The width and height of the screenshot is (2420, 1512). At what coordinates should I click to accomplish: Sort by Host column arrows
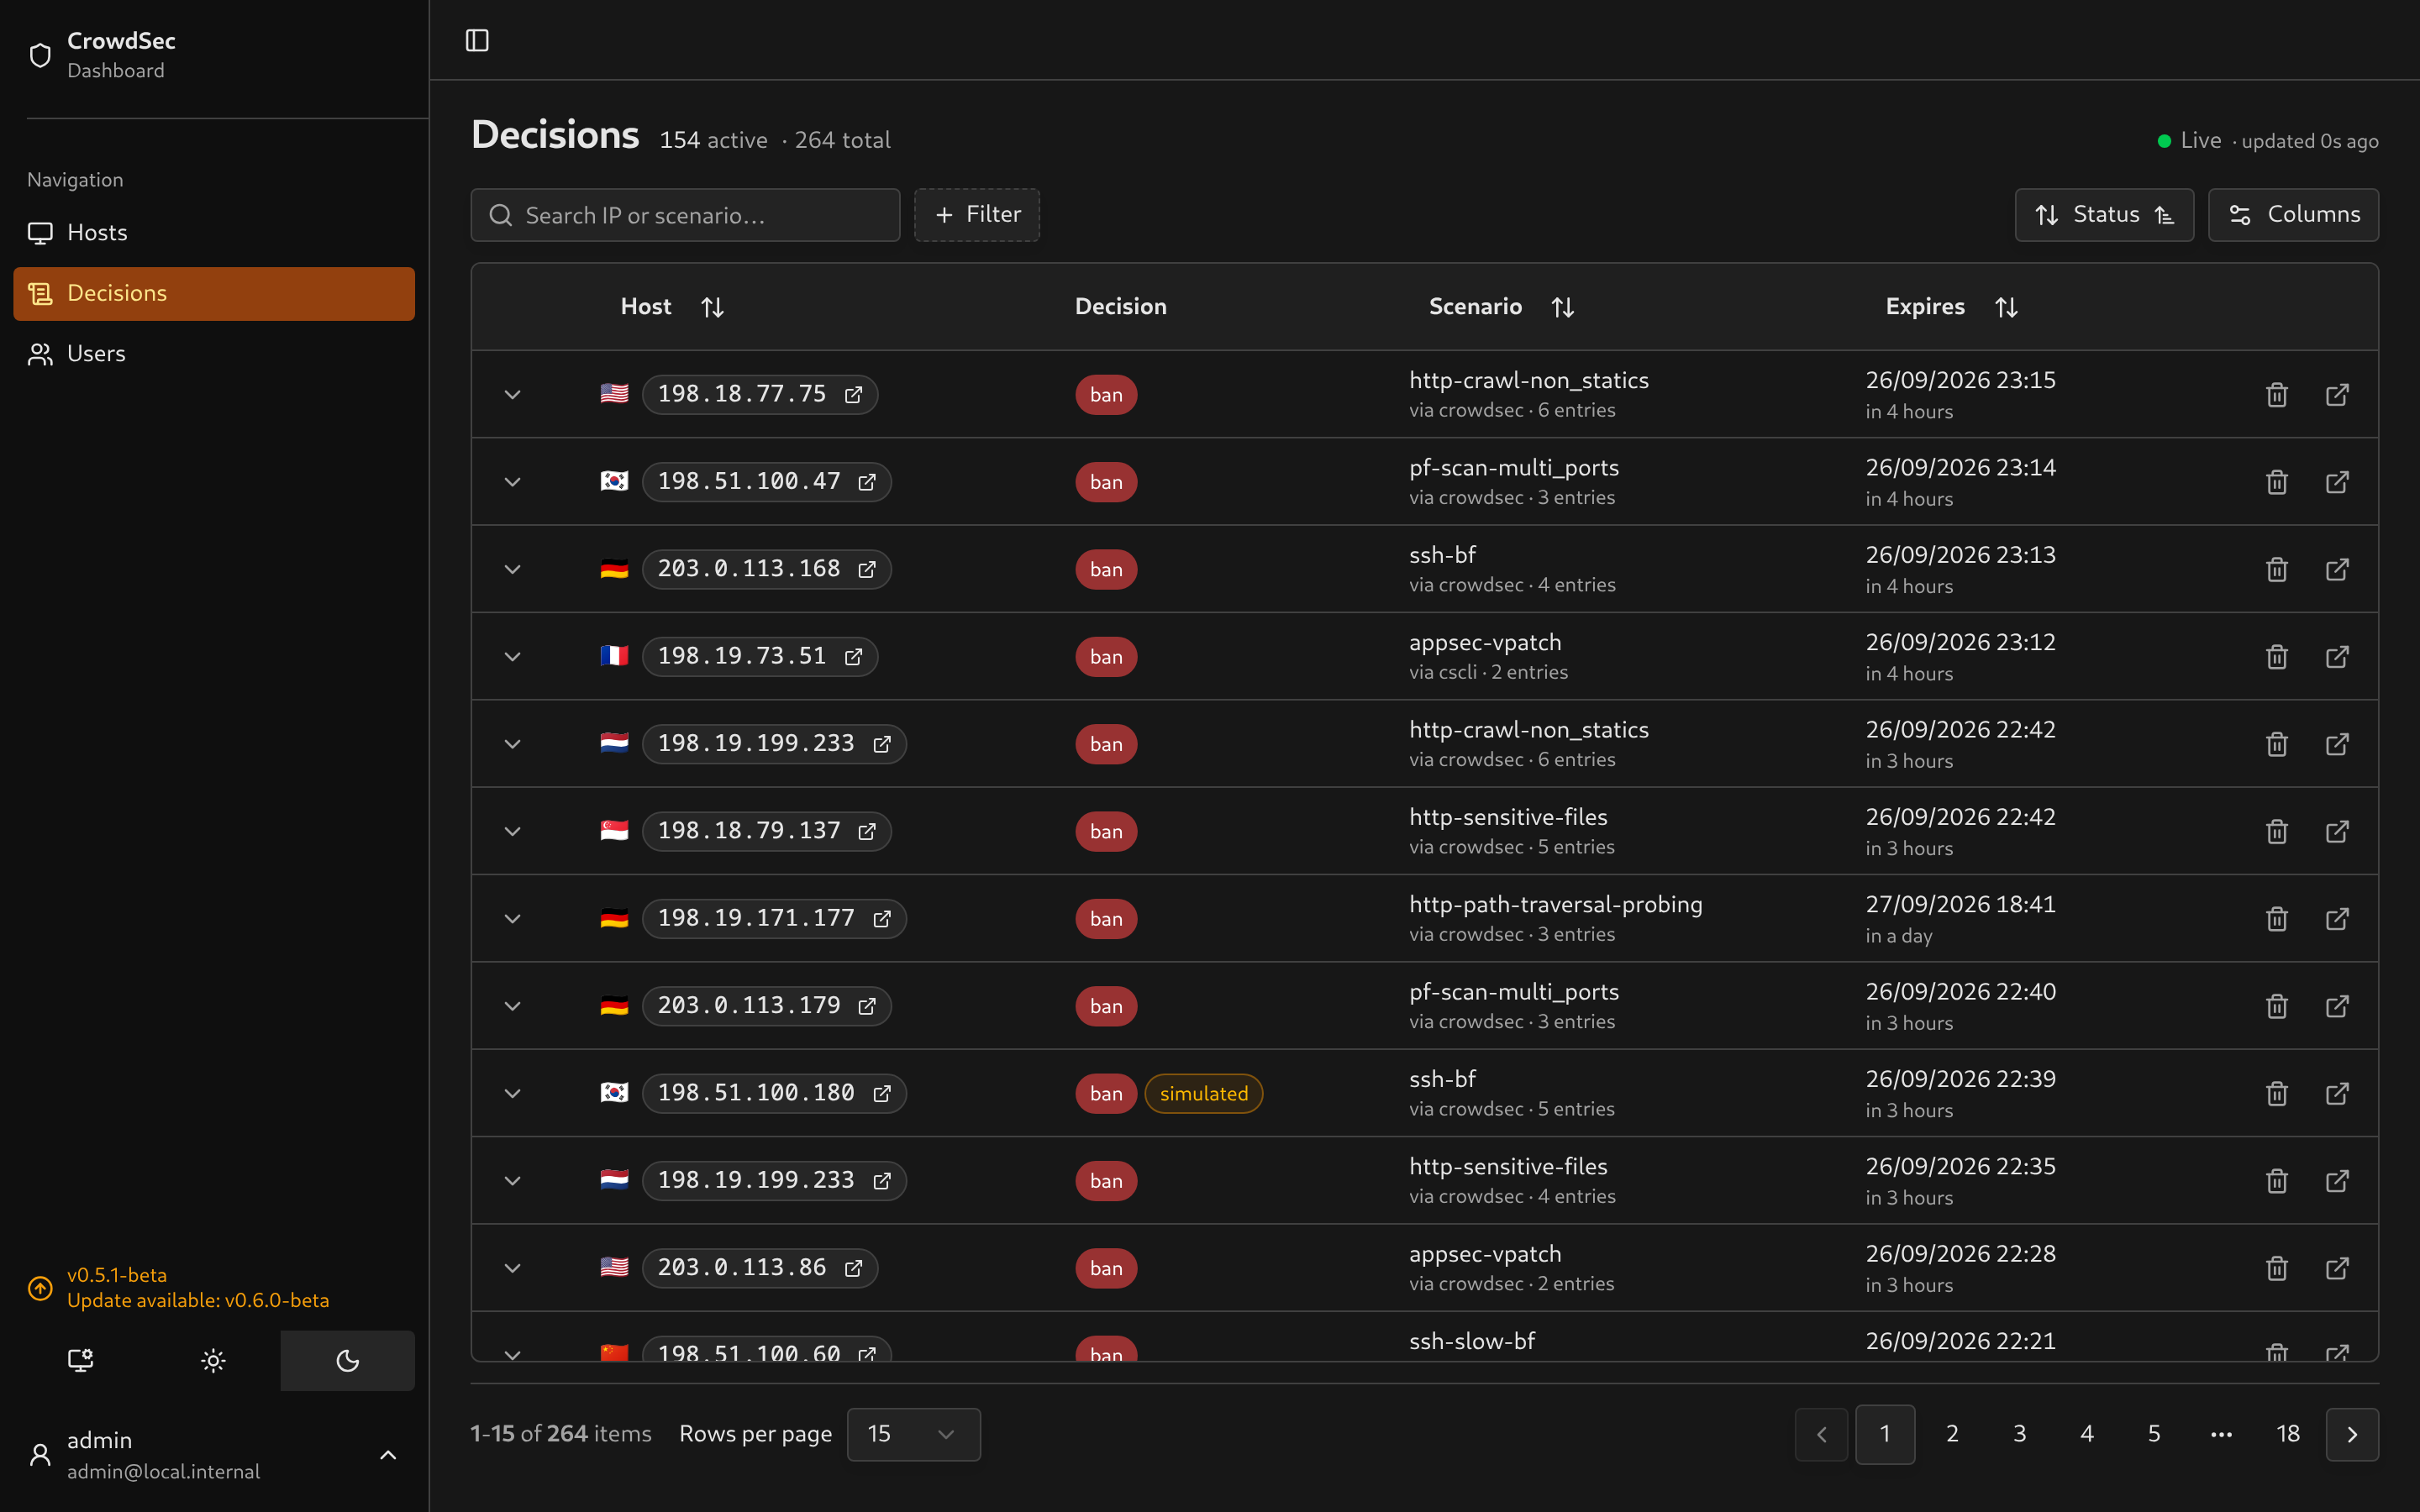pos(712,307)
